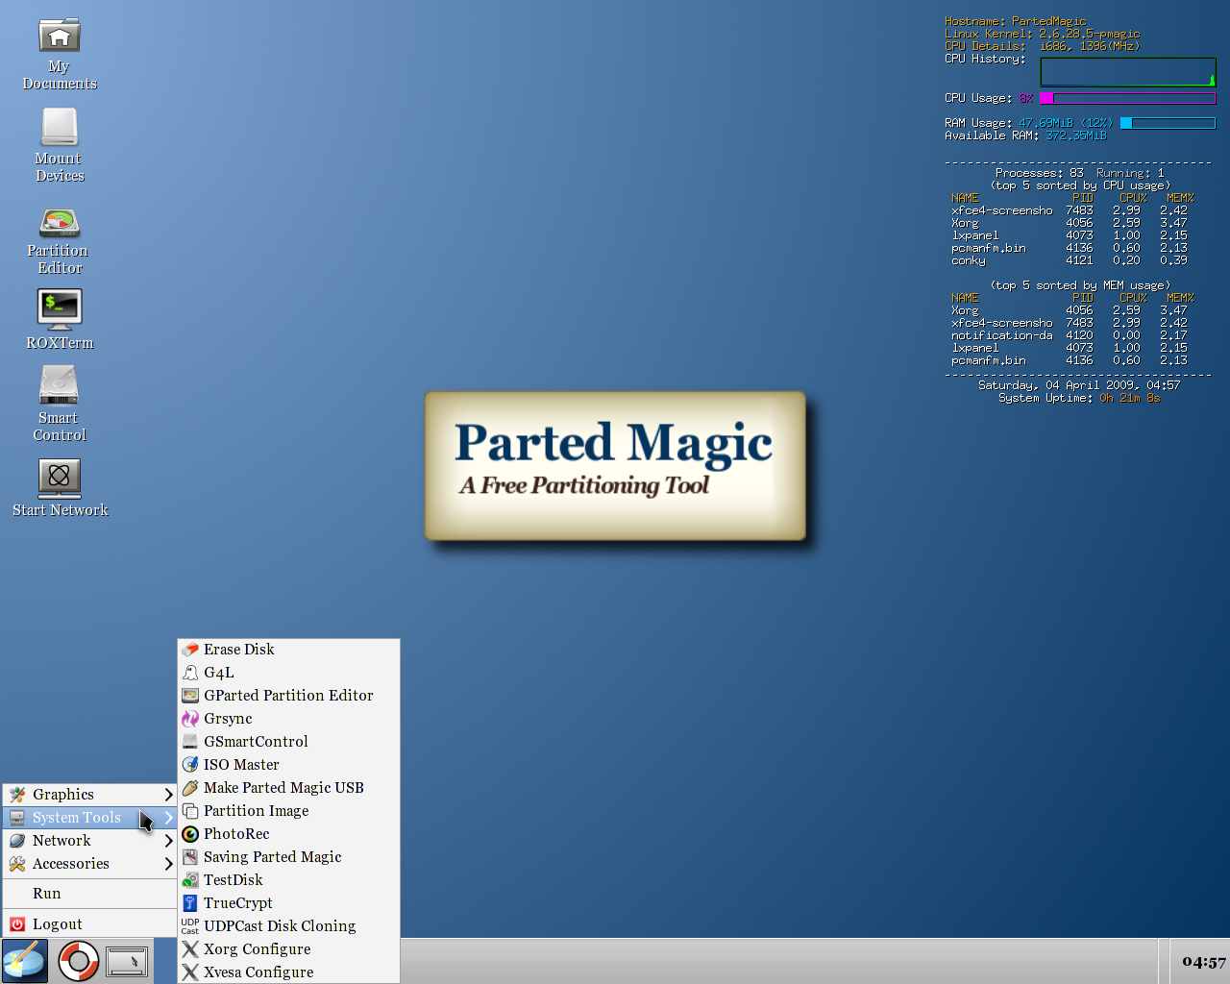Click the PhotoRec icon in the menu
This screenshot has width=1230, height=984.
coord(190,834)
